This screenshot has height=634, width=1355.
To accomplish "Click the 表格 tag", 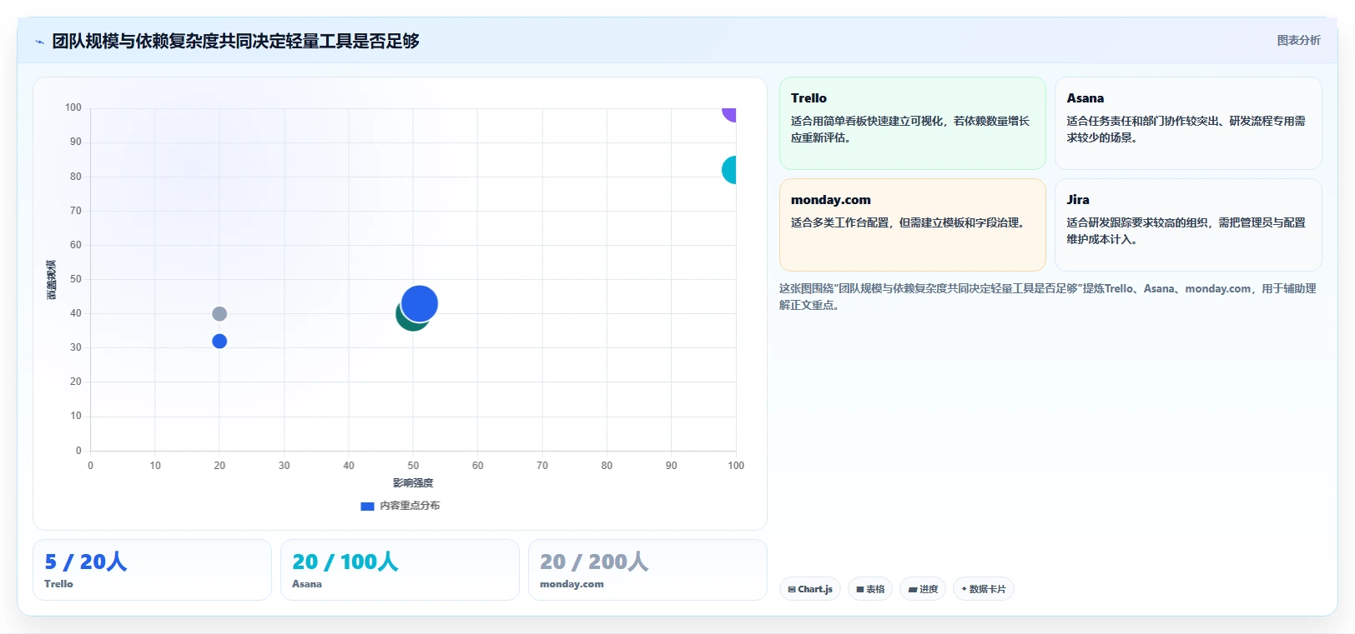I will (870, 589).
